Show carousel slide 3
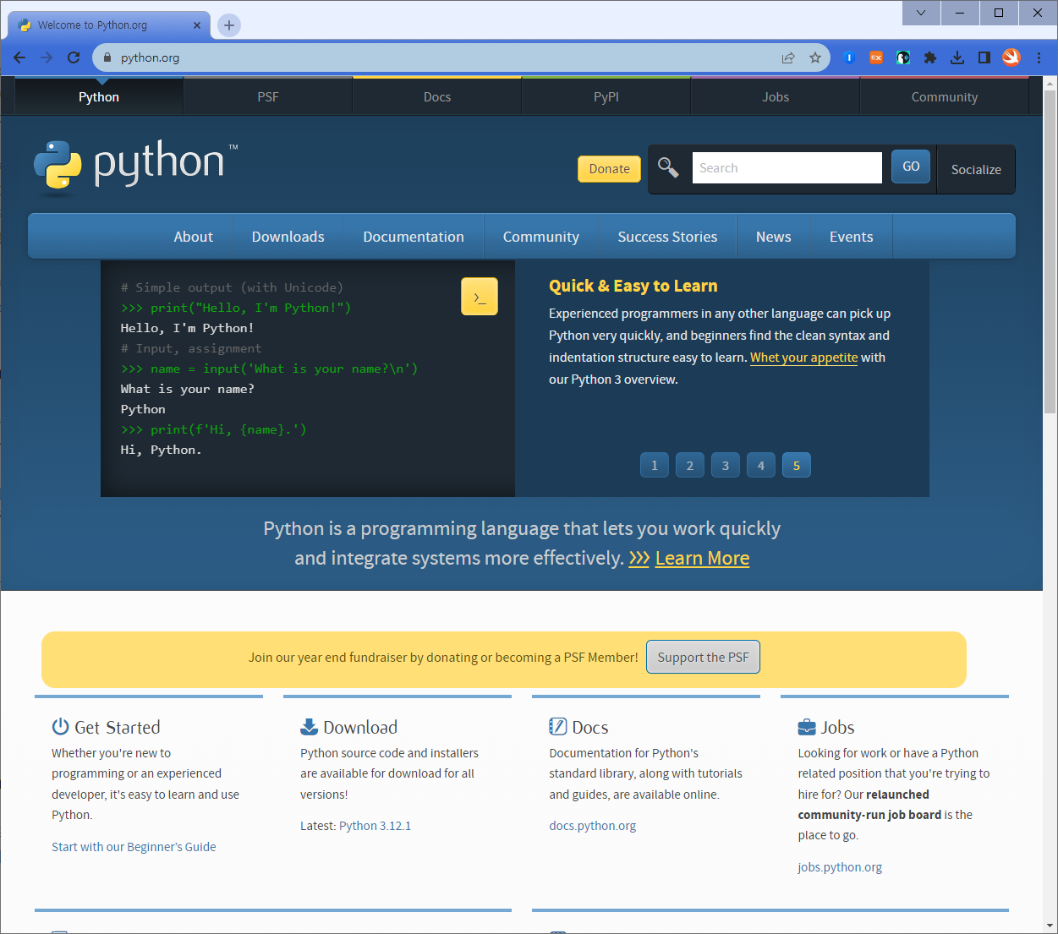Image resolution: width=1058 pixels, height=934 pixels. tap(726, 465)
